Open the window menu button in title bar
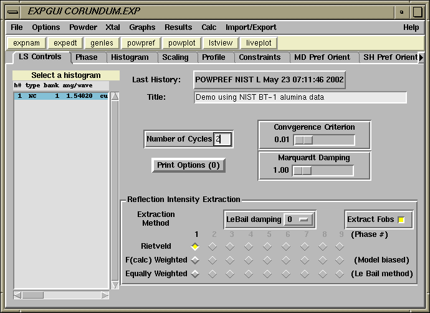 12,12
